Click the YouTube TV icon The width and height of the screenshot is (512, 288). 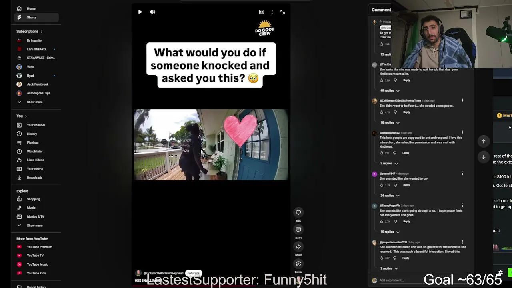click(x=19, y=256)
